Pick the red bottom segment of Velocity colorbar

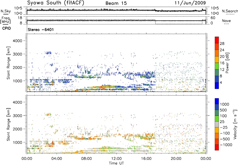click(217, 147)
